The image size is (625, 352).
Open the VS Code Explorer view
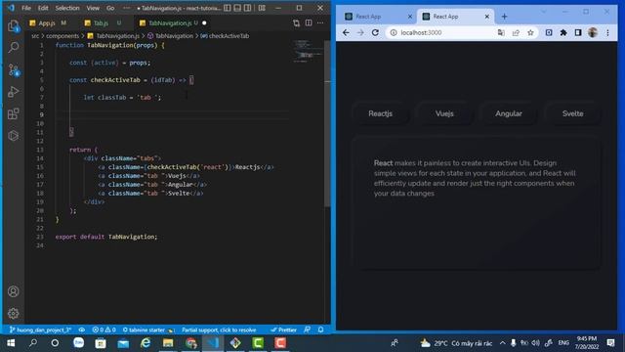point(13,26)
